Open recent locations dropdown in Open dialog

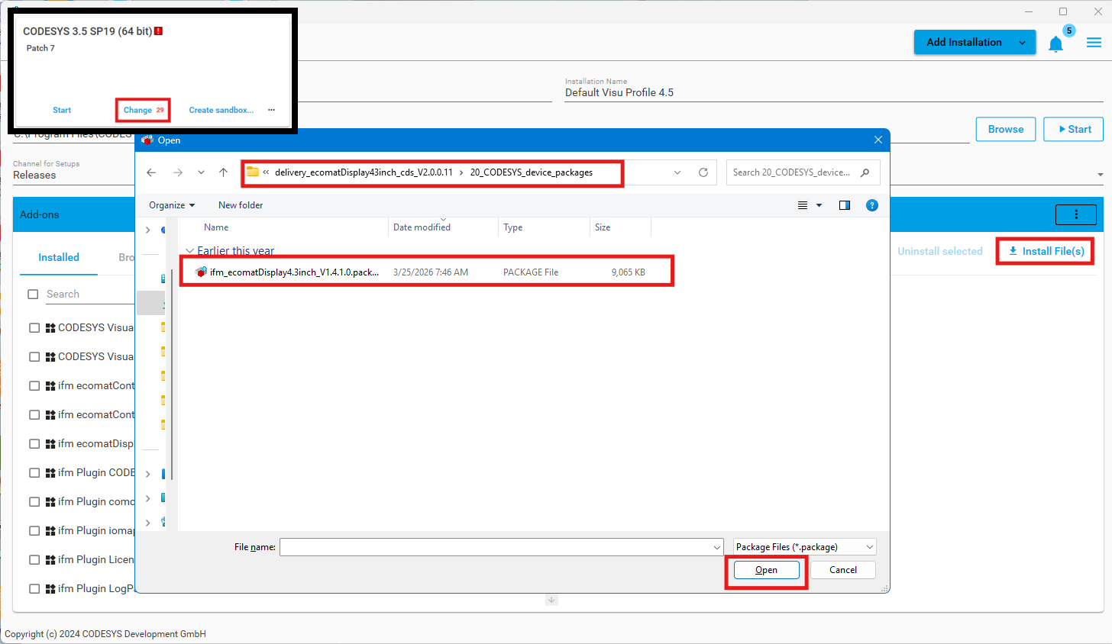pyautogui.click(x=201, y=172)
